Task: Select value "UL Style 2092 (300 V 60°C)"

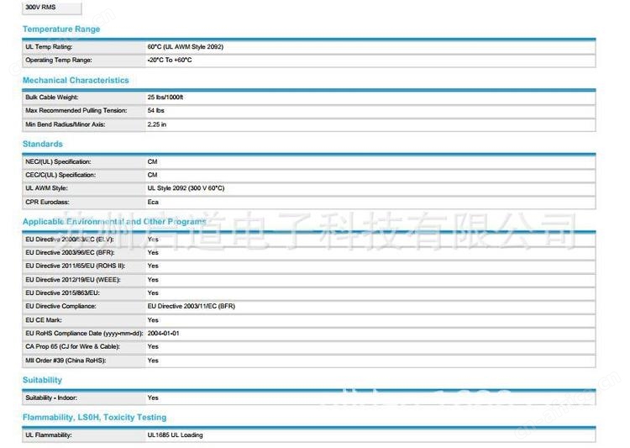Action: click(186, 188)
